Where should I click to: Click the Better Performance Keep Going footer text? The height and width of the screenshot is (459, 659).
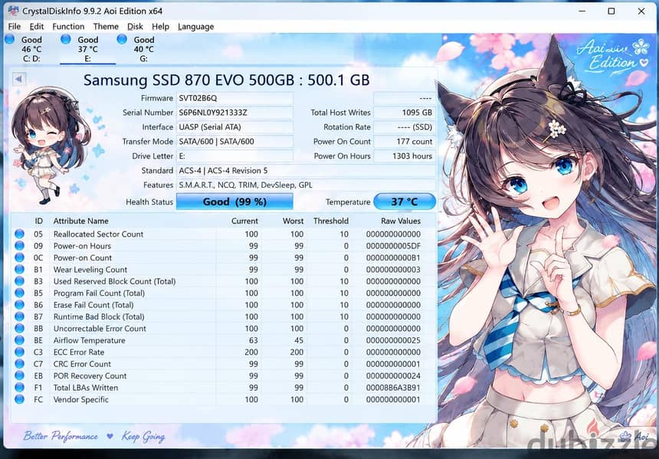(x=94, y=437)
